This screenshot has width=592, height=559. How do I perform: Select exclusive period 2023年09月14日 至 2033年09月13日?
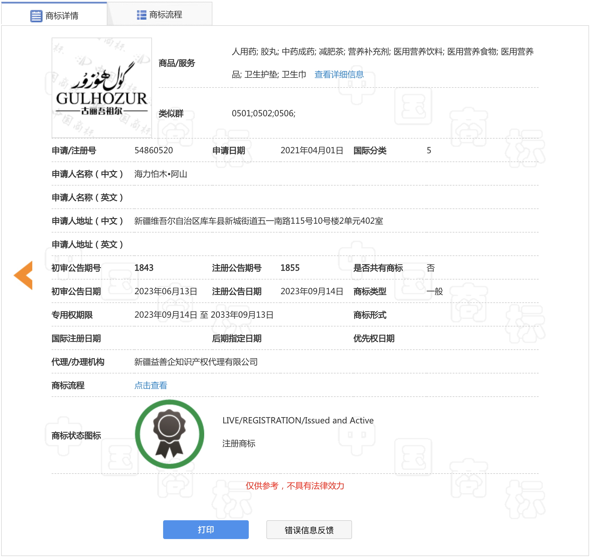[204, 315]
